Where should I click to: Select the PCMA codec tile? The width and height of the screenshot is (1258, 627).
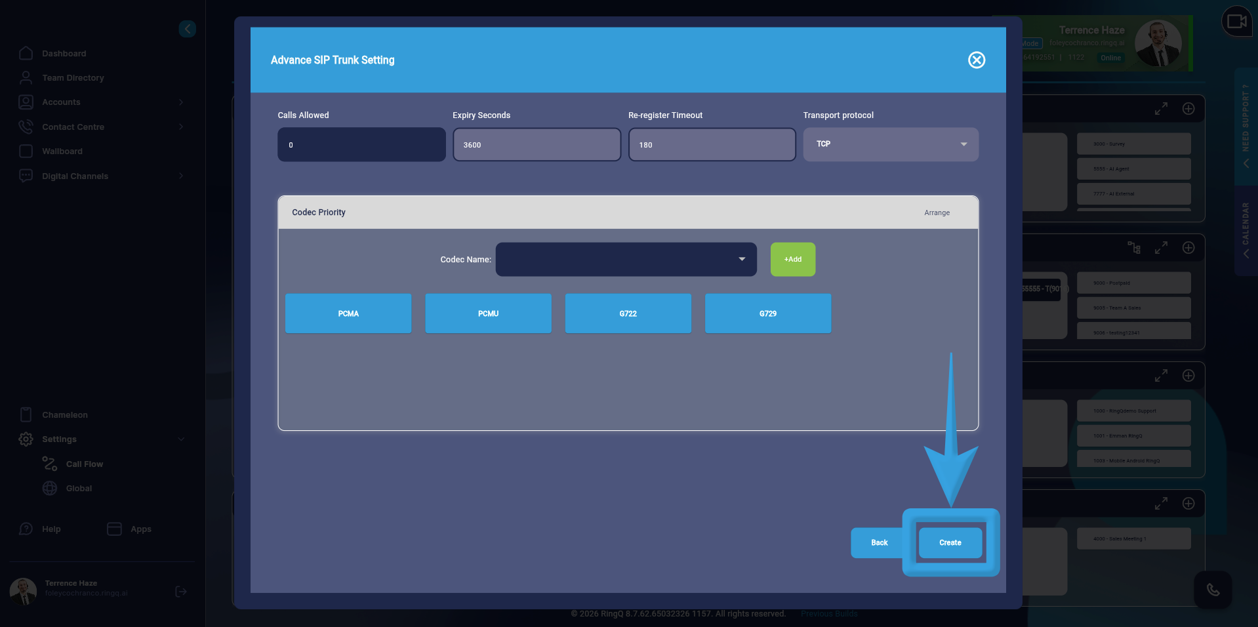coord(348,313)
